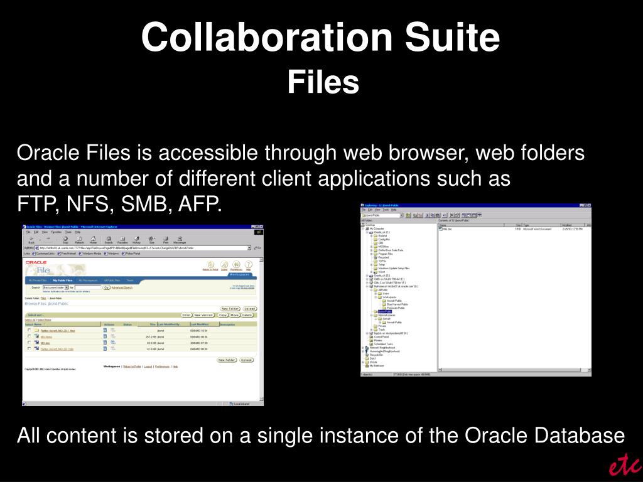Click the Email button in the Select and bar
Image resolution: width=643 pixels, height=482 pixels.
[186, 315]
